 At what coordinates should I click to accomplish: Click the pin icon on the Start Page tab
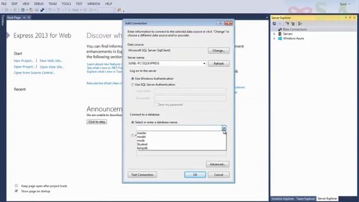24,17
